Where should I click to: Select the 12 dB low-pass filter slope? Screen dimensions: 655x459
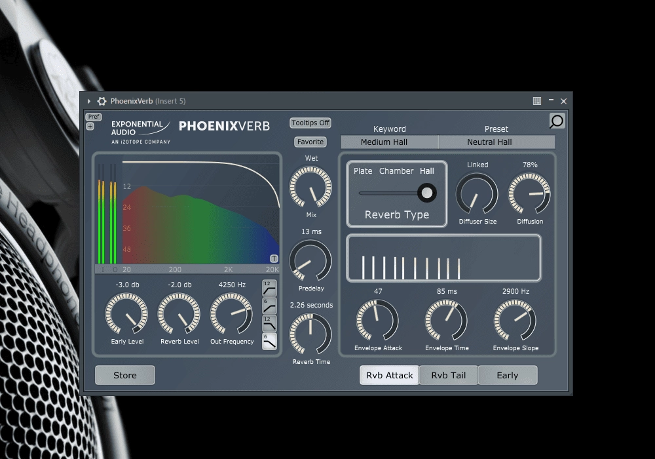pos(269,323)
